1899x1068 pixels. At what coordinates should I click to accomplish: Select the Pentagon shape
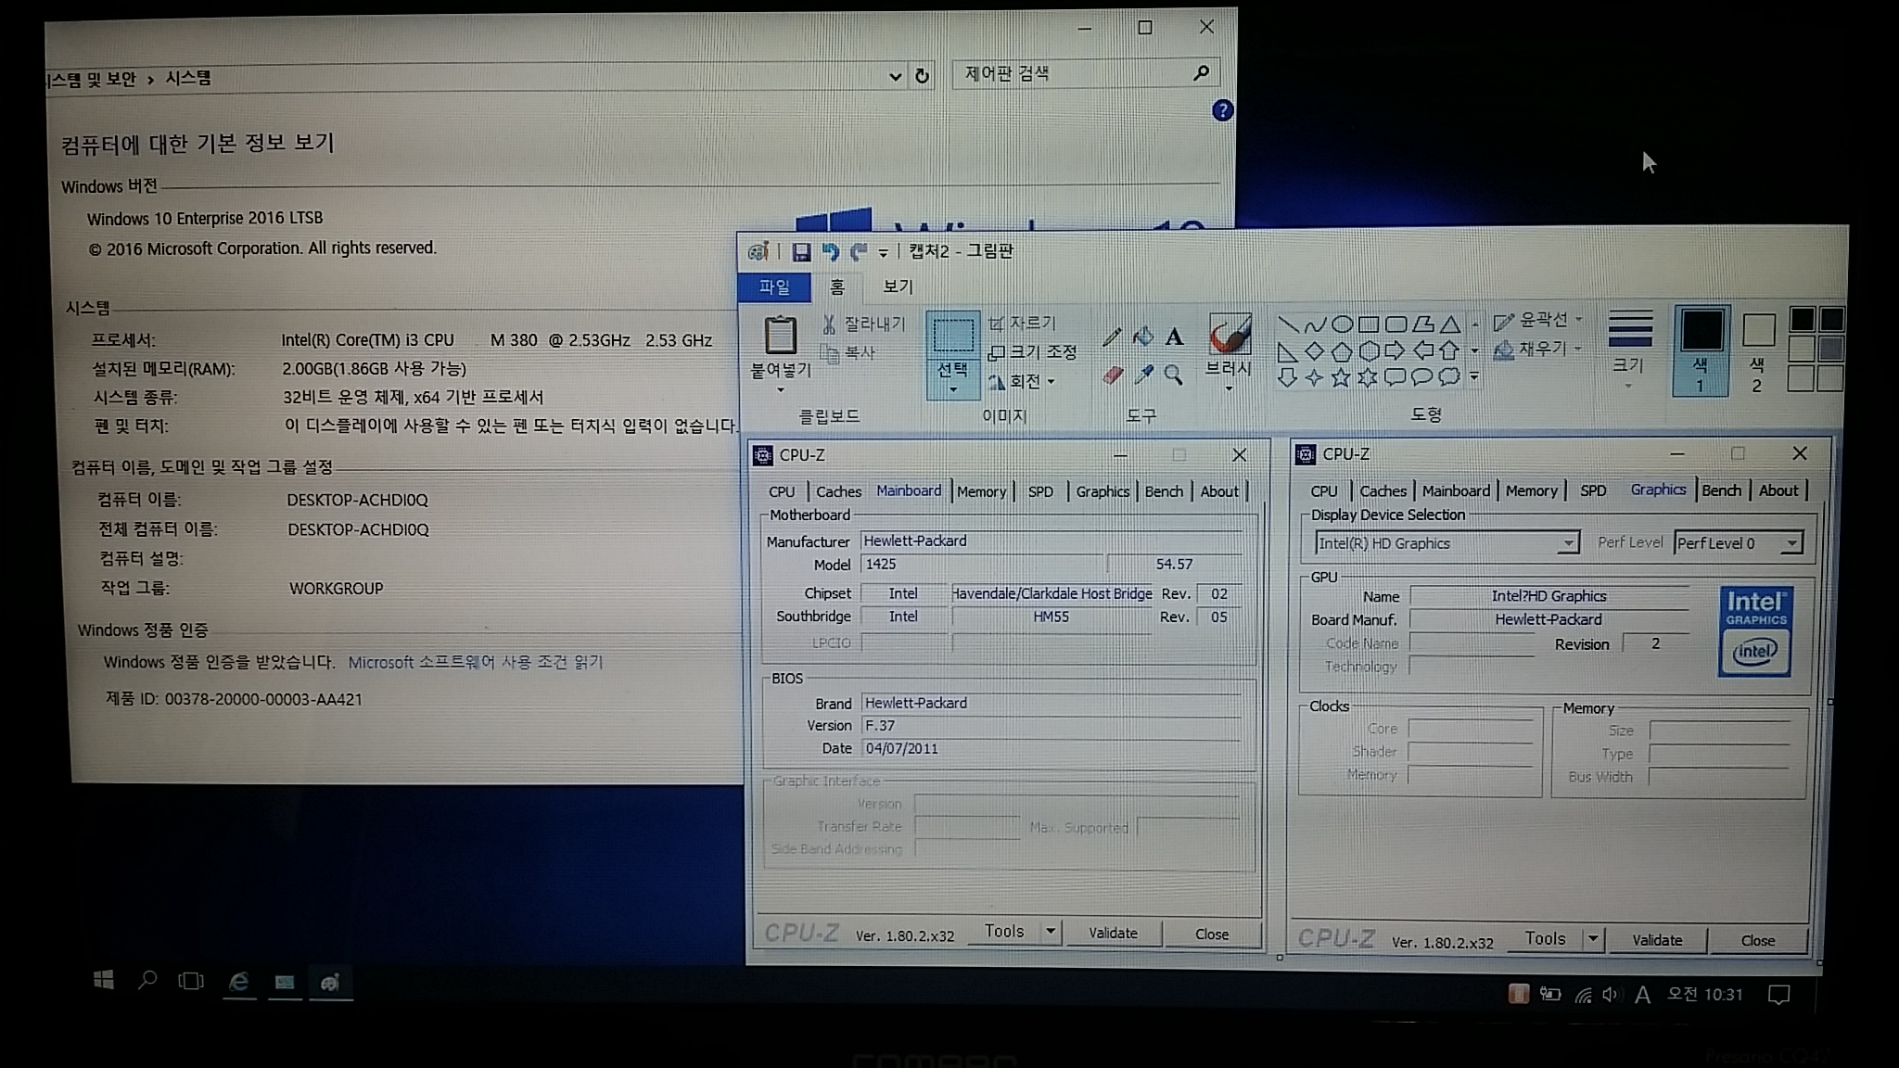[x=1342, y=351]
